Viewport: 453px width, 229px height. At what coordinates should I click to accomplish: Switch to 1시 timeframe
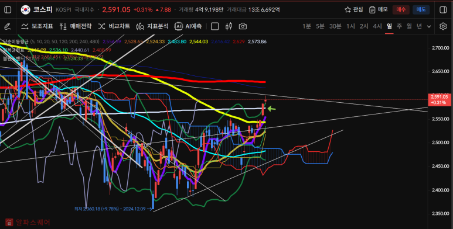pyautogui.click(x=350, y=26)
